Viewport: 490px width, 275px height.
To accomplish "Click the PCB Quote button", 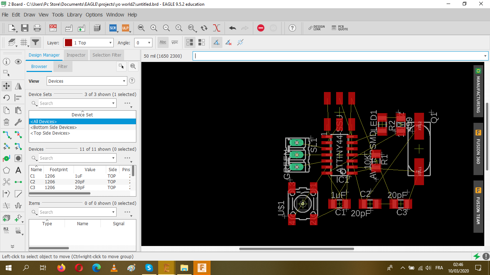I will 340,28.
